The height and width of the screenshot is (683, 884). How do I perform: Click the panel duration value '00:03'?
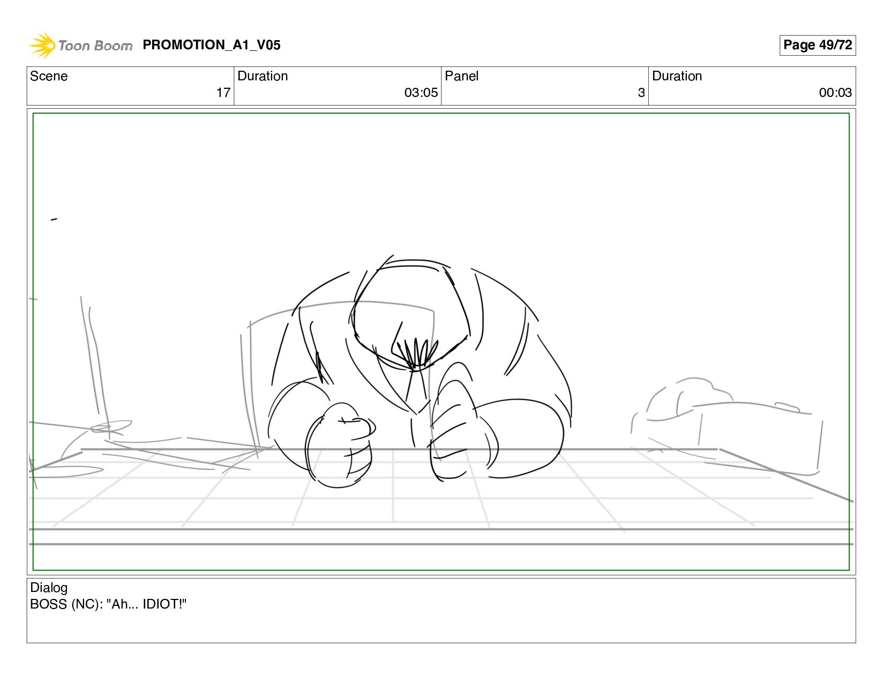pyautogui.click(x=835, y=93)
